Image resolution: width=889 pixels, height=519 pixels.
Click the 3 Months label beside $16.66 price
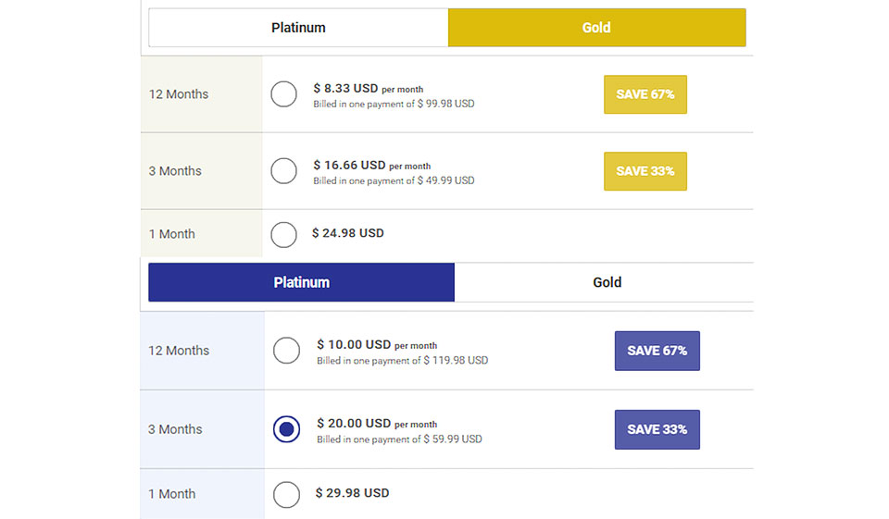175,171
